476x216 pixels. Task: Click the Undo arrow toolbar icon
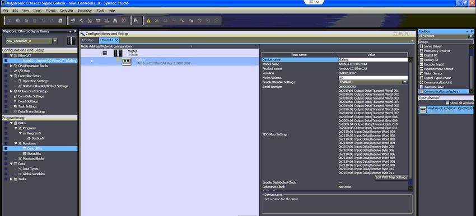point(44,21)
